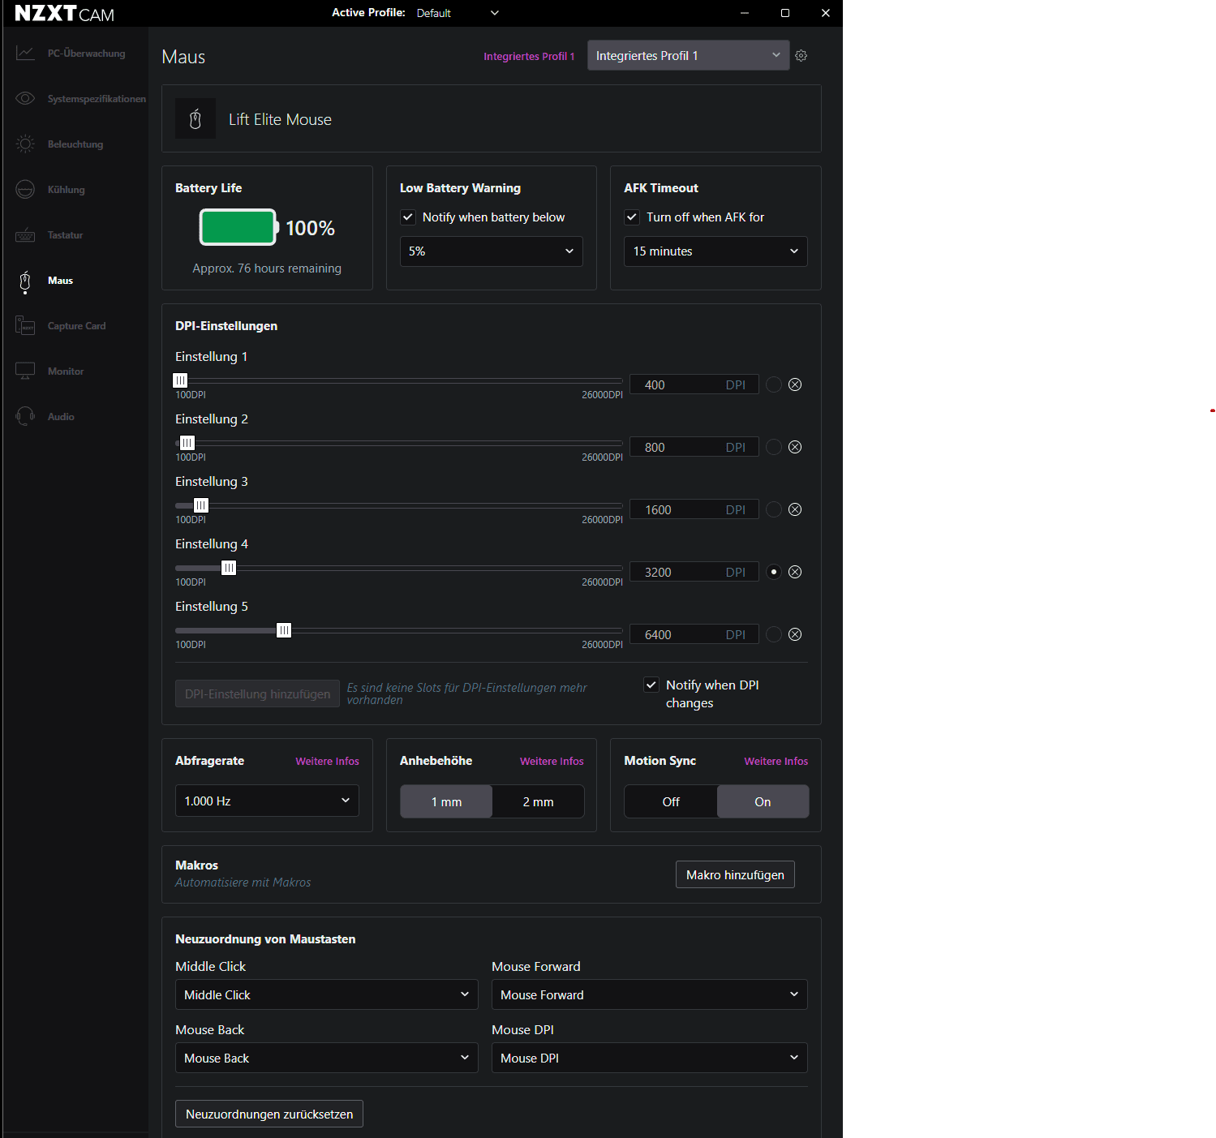Select Einstellung 4 active DPI radio
1216x1138 pixels.
(x=774, y=572)
